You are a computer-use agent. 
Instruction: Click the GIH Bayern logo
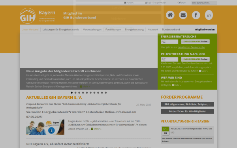38,16
